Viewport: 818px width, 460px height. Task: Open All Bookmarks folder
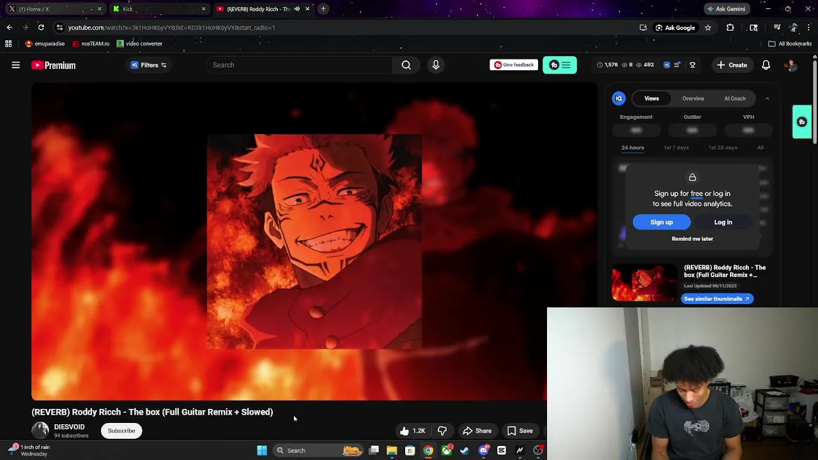coord(790,43)
